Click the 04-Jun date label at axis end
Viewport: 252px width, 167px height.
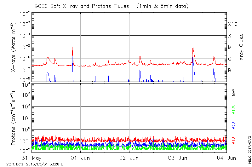pyautogui.click(x=226, y=158)
